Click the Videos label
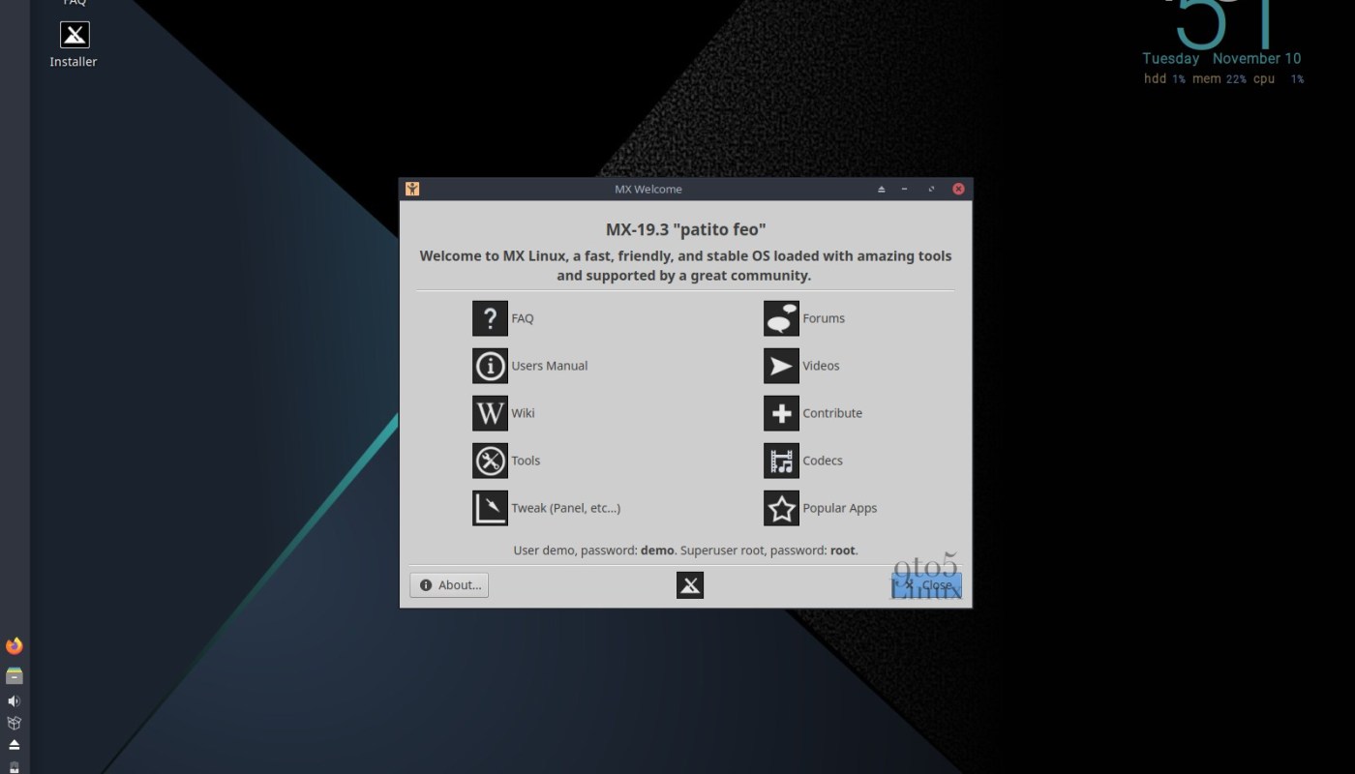The width and height of the screenshot is (1355, 774). click(x=821, y=366)
